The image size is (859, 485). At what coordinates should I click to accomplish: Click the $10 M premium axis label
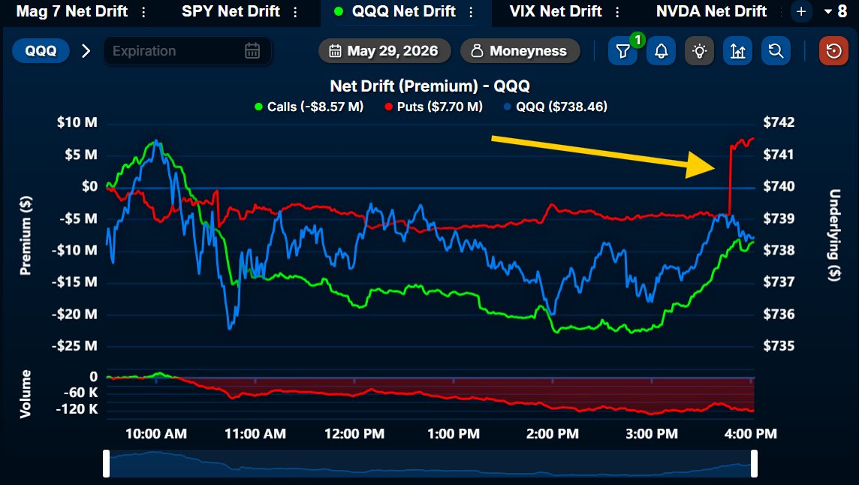coord(77,122)
